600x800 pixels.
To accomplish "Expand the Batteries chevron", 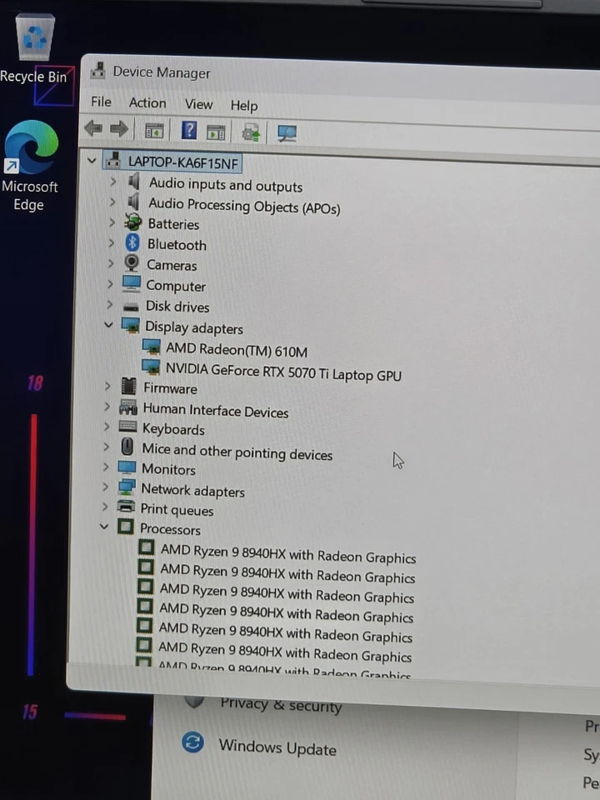I will (x=112, y=222).
